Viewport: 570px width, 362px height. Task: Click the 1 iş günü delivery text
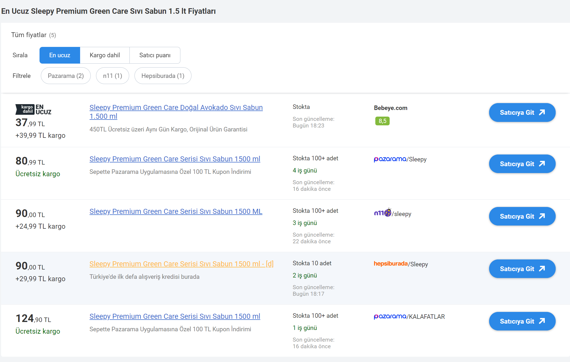(x=305, y=328)
